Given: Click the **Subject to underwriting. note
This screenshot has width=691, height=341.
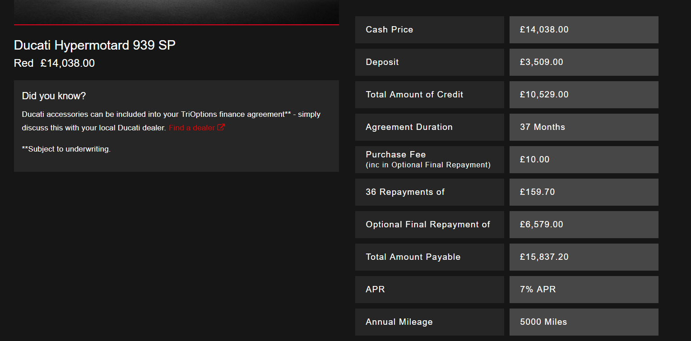Looking at the screenshot, I should tap(66, 149).
